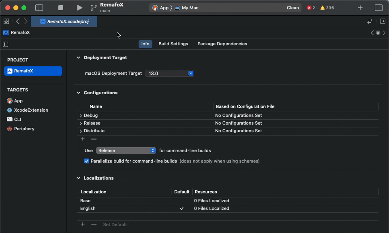Click the Clean status in the activity bar
The height and width of the screenshot is (233, 389).
(x=293, y=7)
